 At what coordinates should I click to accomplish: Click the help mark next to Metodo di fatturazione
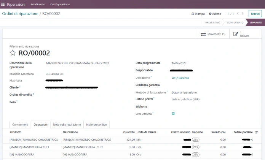167,92
